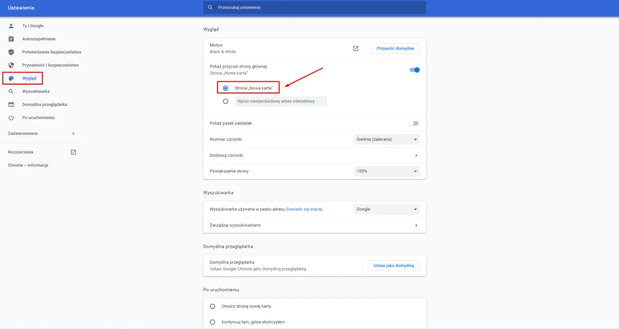Select the Wyszukiwarka magnifier icon

(11, 91)
